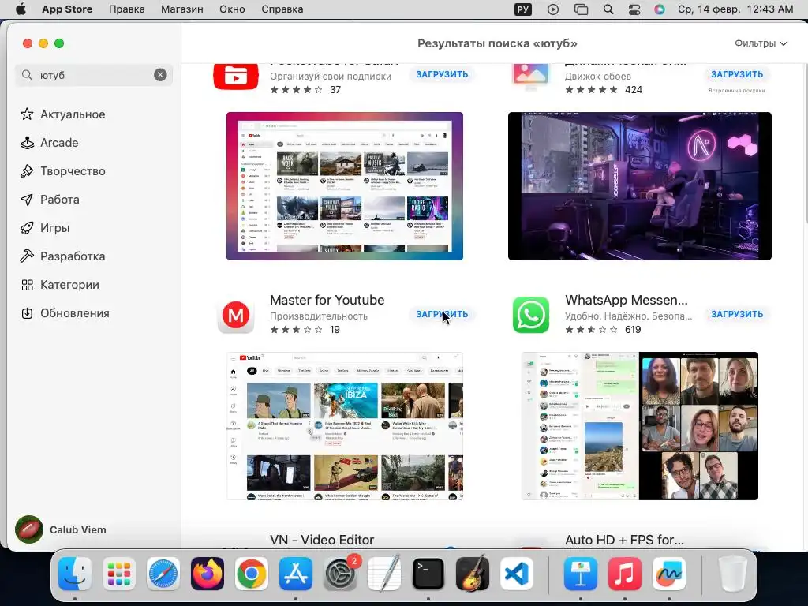Open the Apple menu
Viewport: 808px width, 606px height.
(x=21, y=9)
